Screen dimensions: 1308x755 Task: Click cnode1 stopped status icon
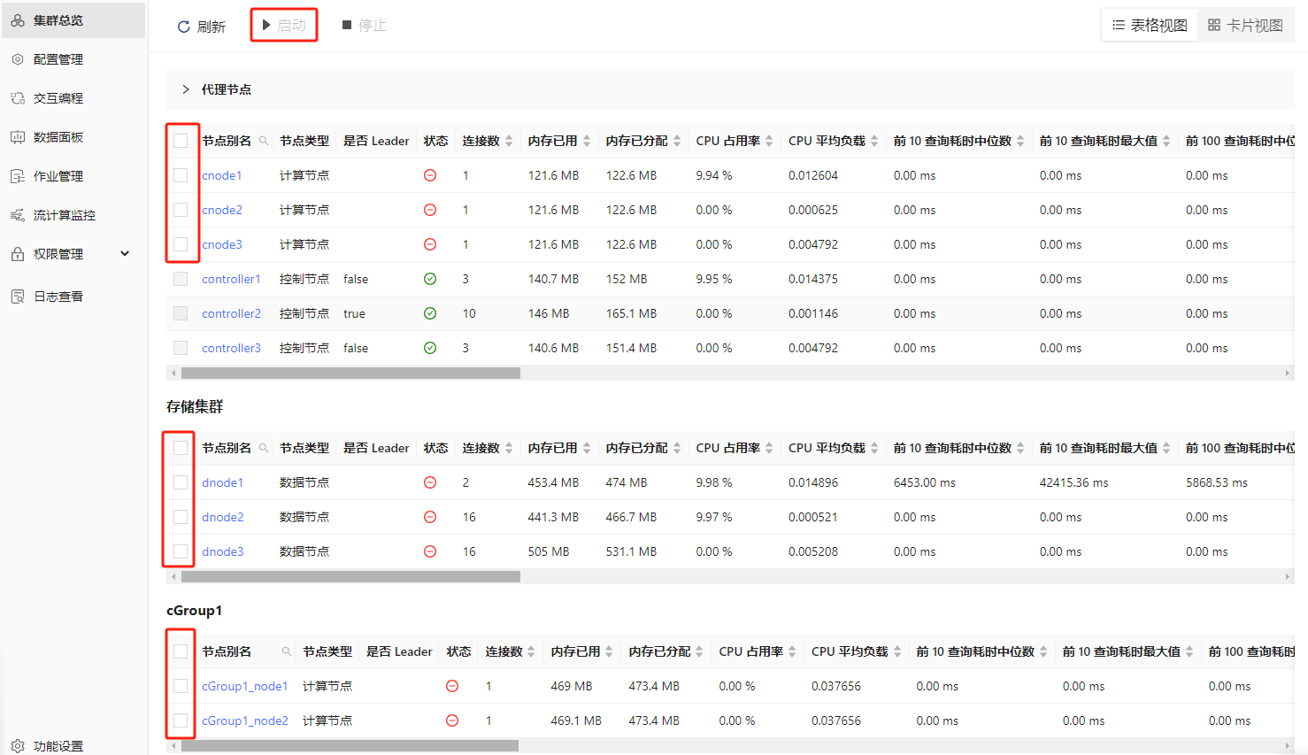(430, 175)
